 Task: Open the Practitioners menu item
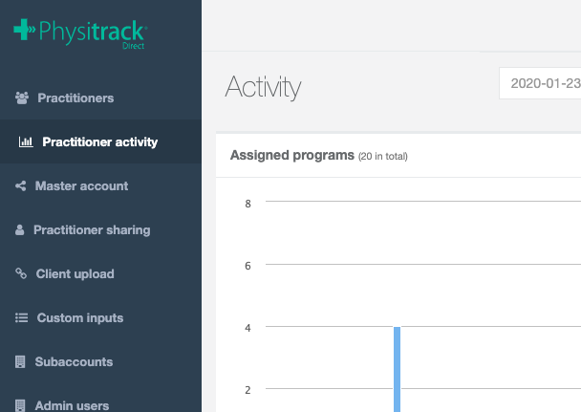[x=75, y=98]
